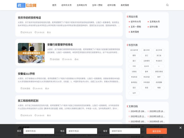The width and height of the screenshot is (184, 138).
Task: Click folder icon beside 2023年11月 archive
Action: [x=129, y=117]
